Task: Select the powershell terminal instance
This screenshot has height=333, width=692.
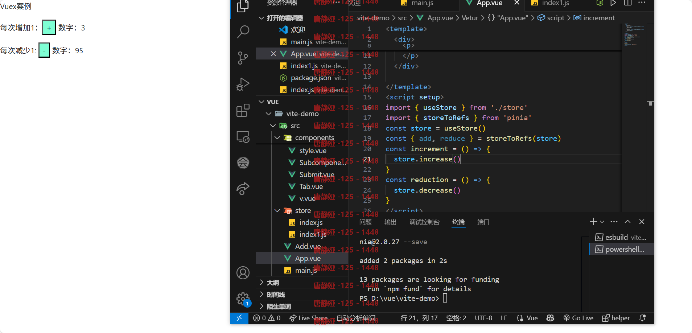Action: tap(622, 249)
